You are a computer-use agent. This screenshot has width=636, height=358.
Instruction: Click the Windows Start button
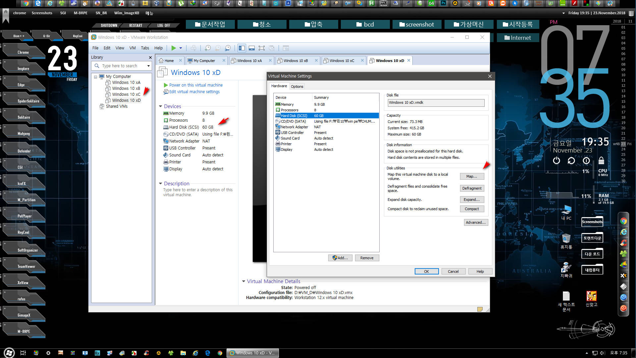(9, 353)
